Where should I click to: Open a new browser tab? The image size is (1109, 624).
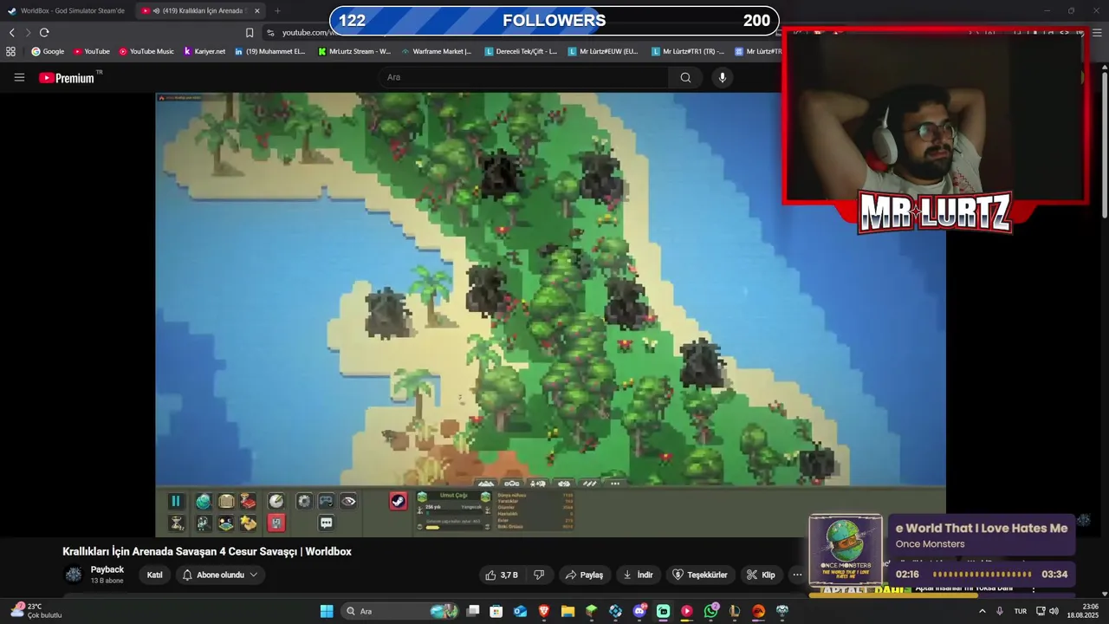[277, 10]
